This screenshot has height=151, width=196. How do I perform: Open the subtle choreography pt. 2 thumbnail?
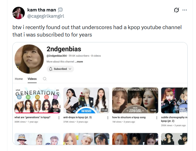[174, 101]
